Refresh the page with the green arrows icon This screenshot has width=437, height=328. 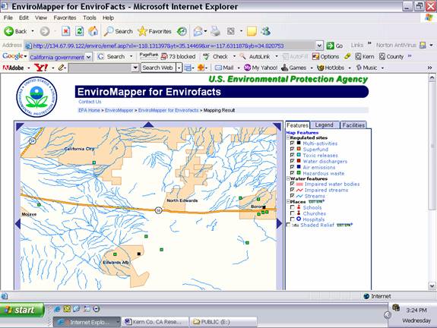(x=80, y=31)
